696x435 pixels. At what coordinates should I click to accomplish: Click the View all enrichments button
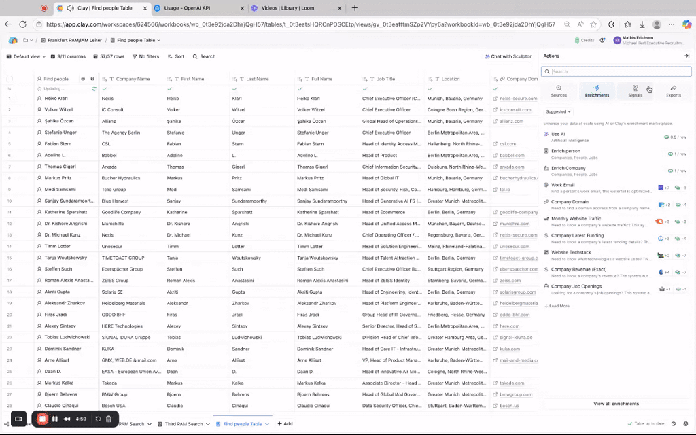(x=616, y=404)
